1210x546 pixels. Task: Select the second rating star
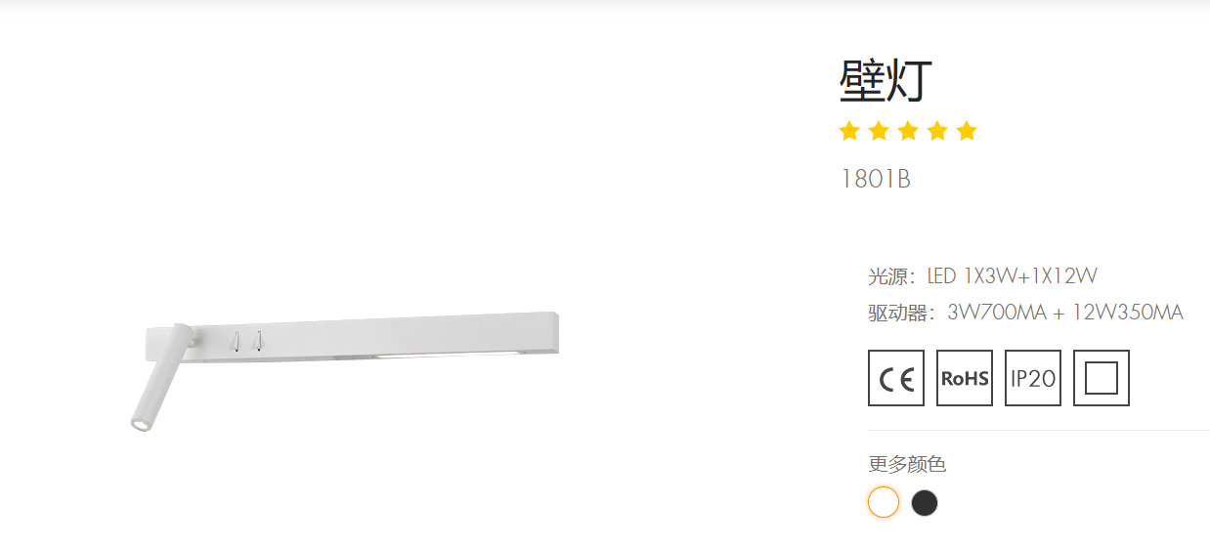[879, 131]
